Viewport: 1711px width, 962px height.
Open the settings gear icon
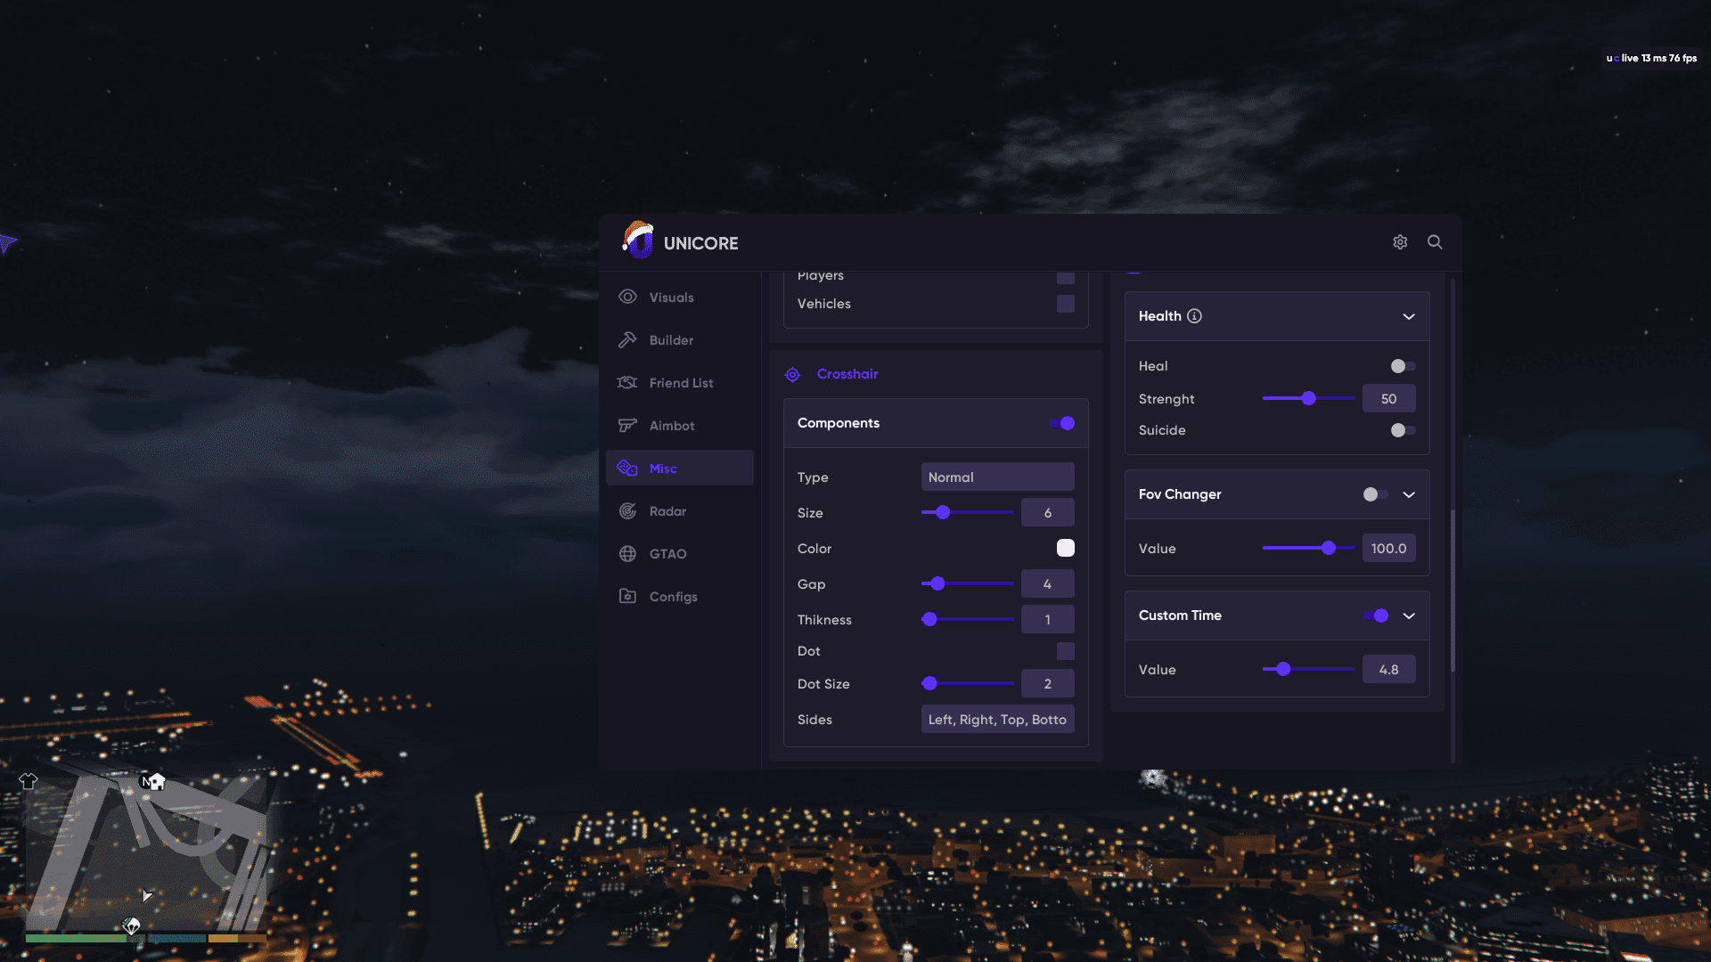coord(1400,242)
